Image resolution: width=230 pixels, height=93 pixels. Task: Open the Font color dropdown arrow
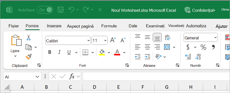[124, 52]
